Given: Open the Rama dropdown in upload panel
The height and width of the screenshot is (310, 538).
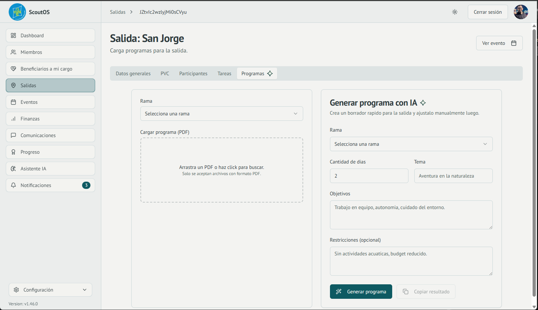Looking at the screenshot, I should [221, 114].
